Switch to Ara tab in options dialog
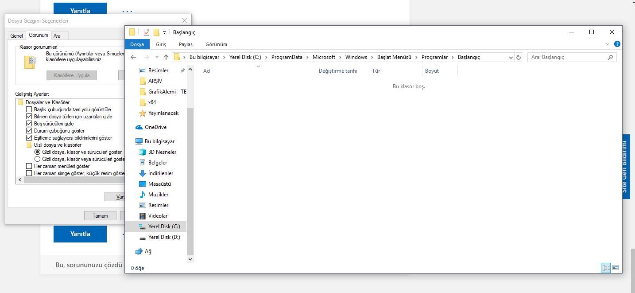Viewport: 635px width, 293px height. click(57, 36)
